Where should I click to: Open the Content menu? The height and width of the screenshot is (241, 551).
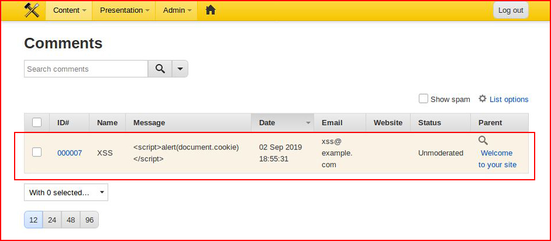pos(69,10)
